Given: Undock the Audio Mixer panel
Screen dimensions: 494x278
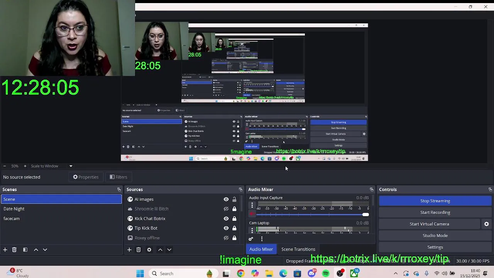Looking at the screenshot, I should (372, 190).
